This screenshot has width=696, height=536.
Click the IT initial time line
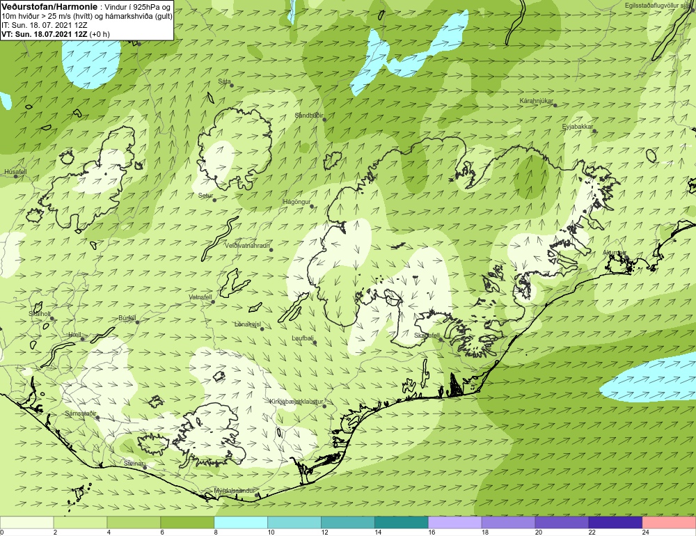tap(45, 25)
